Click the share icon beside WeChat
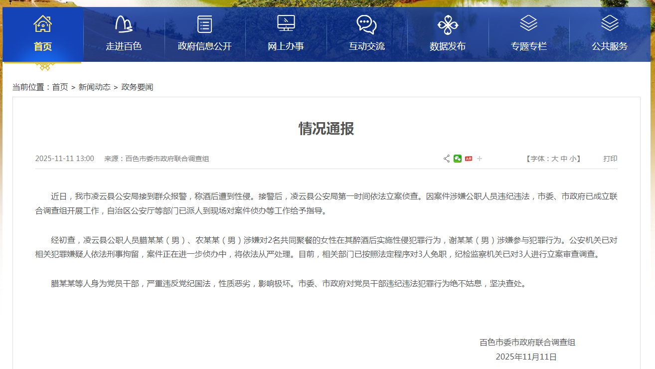This screenshot has height=369, width=655. pos(447,159)
